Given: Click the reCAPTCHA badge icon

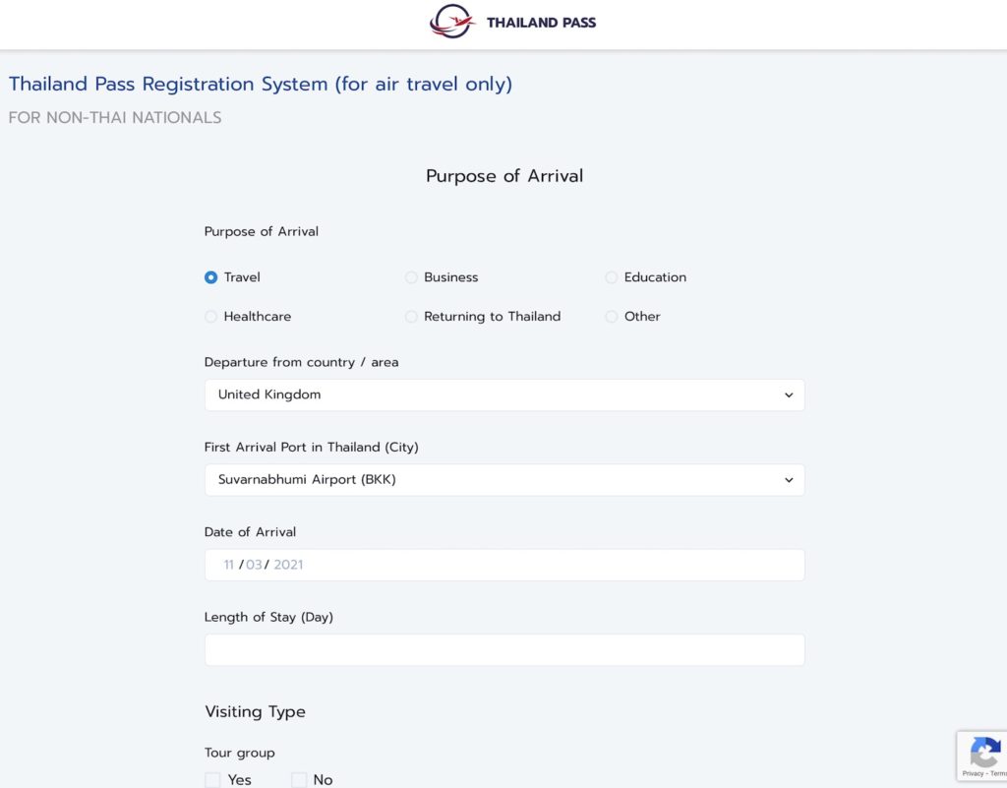Looking at the screenshot, I should [985, 750].
